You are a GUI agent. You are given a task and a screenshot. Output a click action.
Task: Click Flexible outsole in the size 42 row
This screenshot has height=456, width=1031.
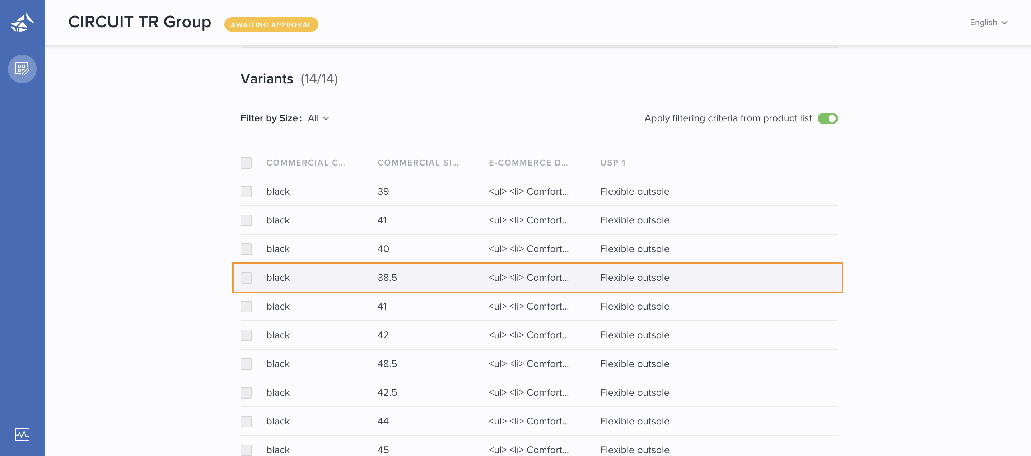[634, 335]
